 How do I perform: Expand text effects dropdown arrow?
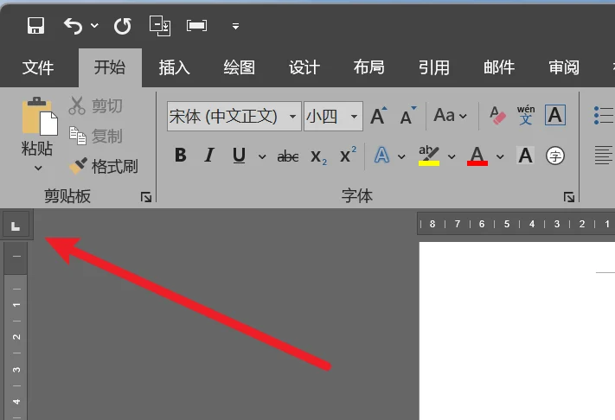pyautogui.click(x=401, y=156)
